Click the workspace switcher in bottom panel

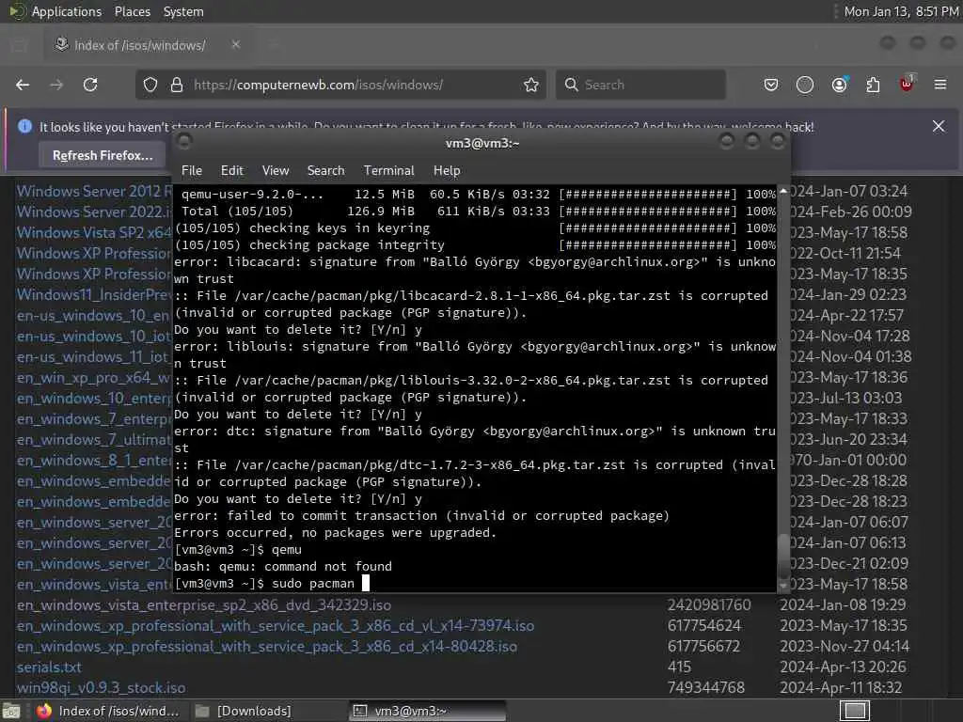click(854, 711)
